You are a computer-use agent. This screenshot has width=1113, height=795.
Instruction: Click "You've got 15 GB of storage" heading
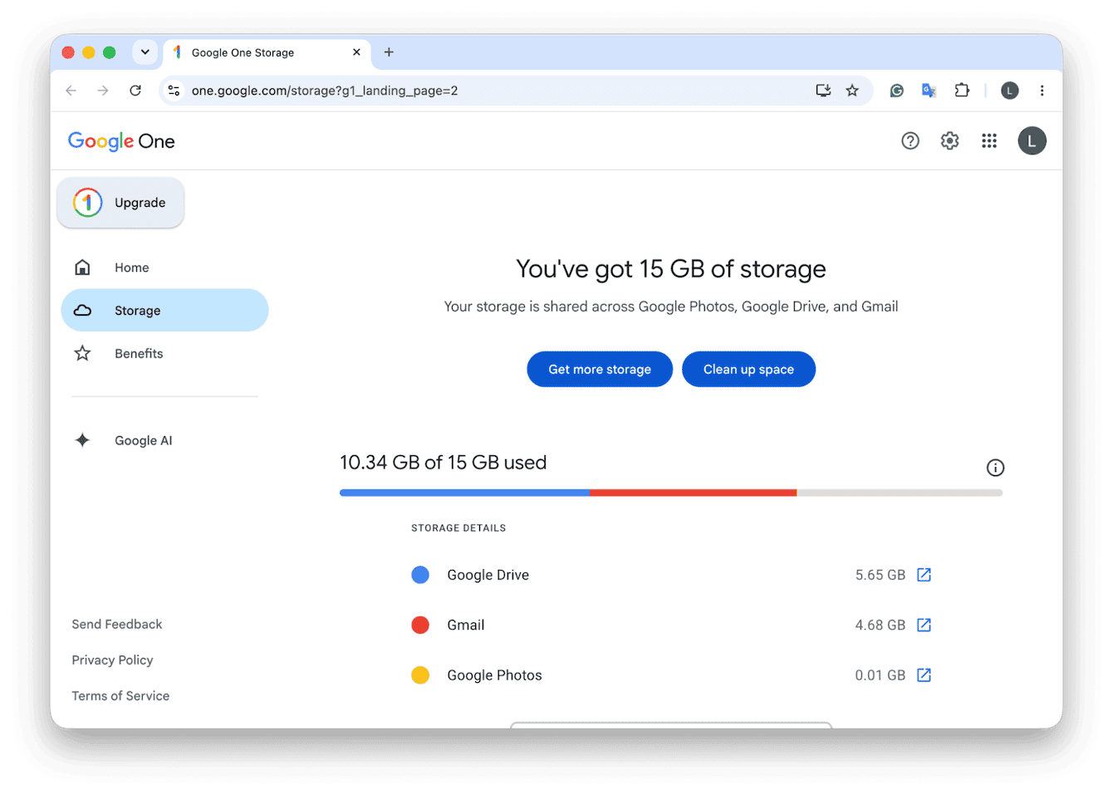coord(671,269)
